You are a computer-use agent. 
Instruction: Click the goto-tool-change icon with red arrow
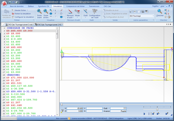[169, 14]
